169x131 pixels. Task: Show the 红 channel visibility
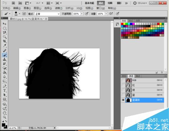pos(123,85)
